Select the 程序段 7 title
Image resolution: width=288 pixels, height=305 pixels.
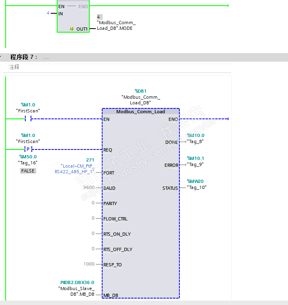click(24, 57)
